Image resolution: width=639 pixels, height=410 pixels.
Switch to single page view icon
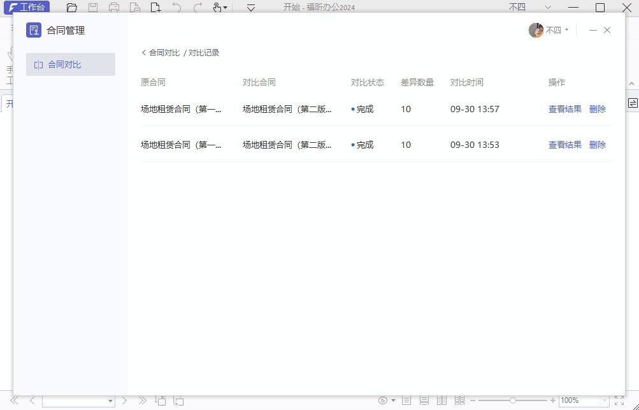pos(406,400)
